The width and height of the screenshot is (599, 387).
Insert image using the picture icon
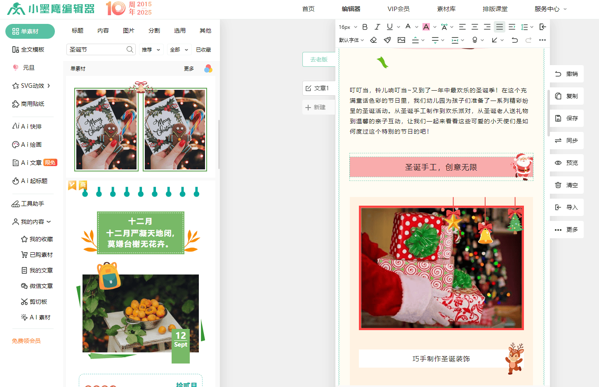click(x=401, y=40)
